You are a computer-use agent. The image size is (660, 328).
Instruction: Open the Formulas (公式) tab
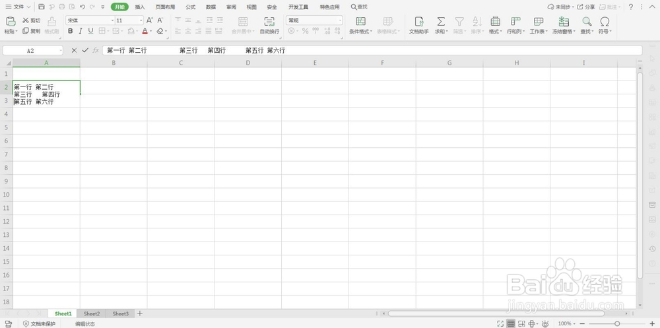tap(190, 7)
